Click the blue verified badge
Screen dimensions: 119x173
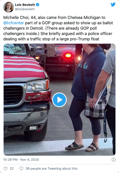(38, 5)
